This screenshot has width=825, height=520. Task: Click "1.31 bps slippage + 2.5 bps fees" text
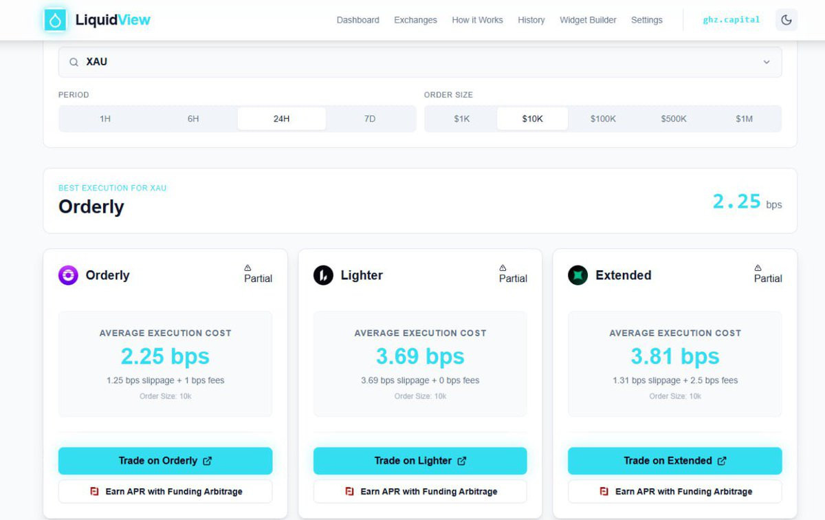(x=675, y=380)
